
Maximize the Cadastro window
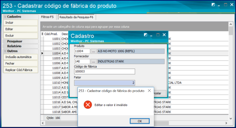(158, 35)
